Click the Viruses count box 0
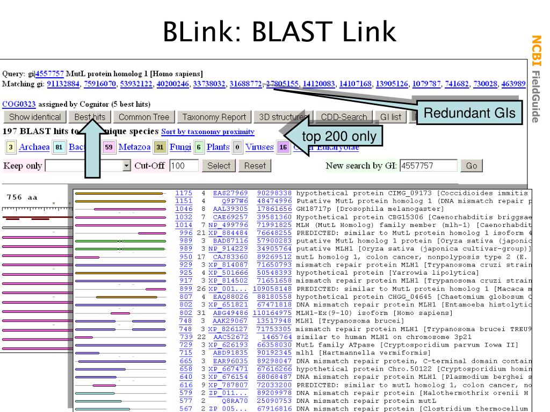Screen dimensions: 550x412 (x=237, y=147)
